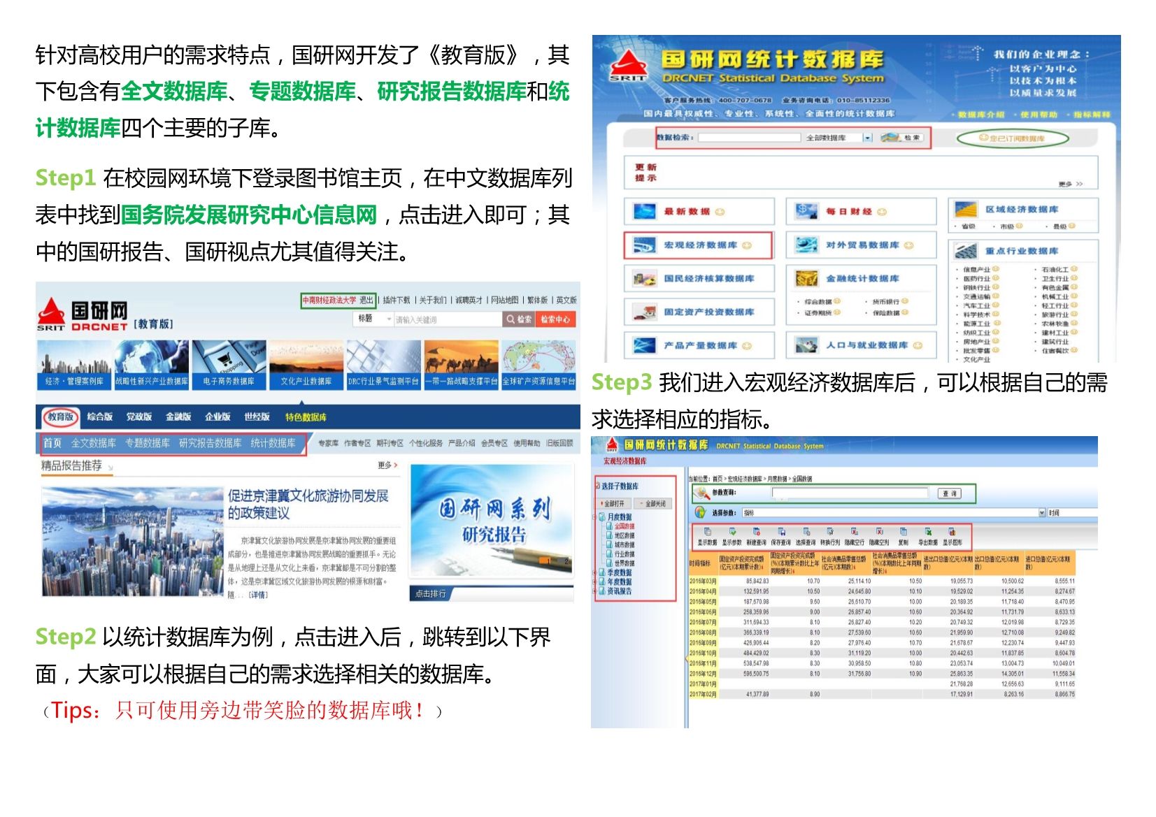Viewport: 1156px width, 817px height.
Task: Click the 对外贸易数据库 icon
Action: (806, 245)
